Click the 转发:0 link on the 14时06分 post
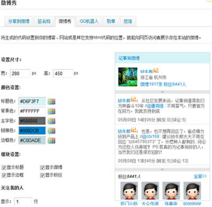This screenshot has width=212, height=207. 163,120
